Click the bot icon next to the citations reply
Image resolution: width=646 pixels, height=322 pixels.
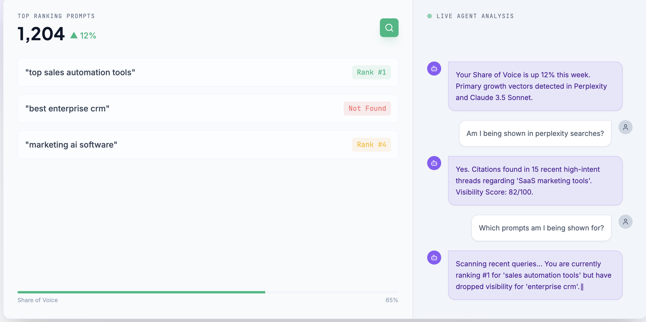(434, 163)
